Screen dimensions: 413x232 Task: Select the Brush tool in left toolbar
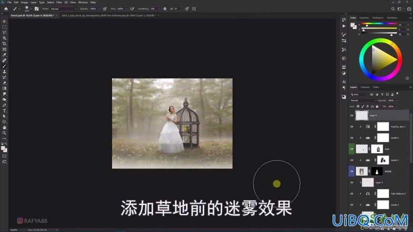point(4,66)
